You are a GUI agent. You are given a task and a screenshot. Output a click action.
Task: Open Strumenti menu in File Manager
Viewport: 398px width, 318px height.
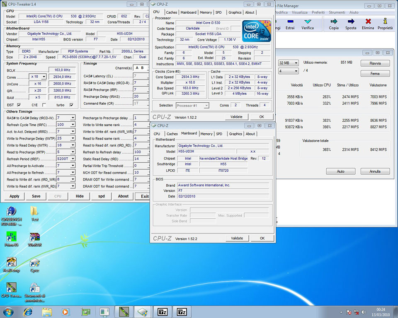point(337,12)
